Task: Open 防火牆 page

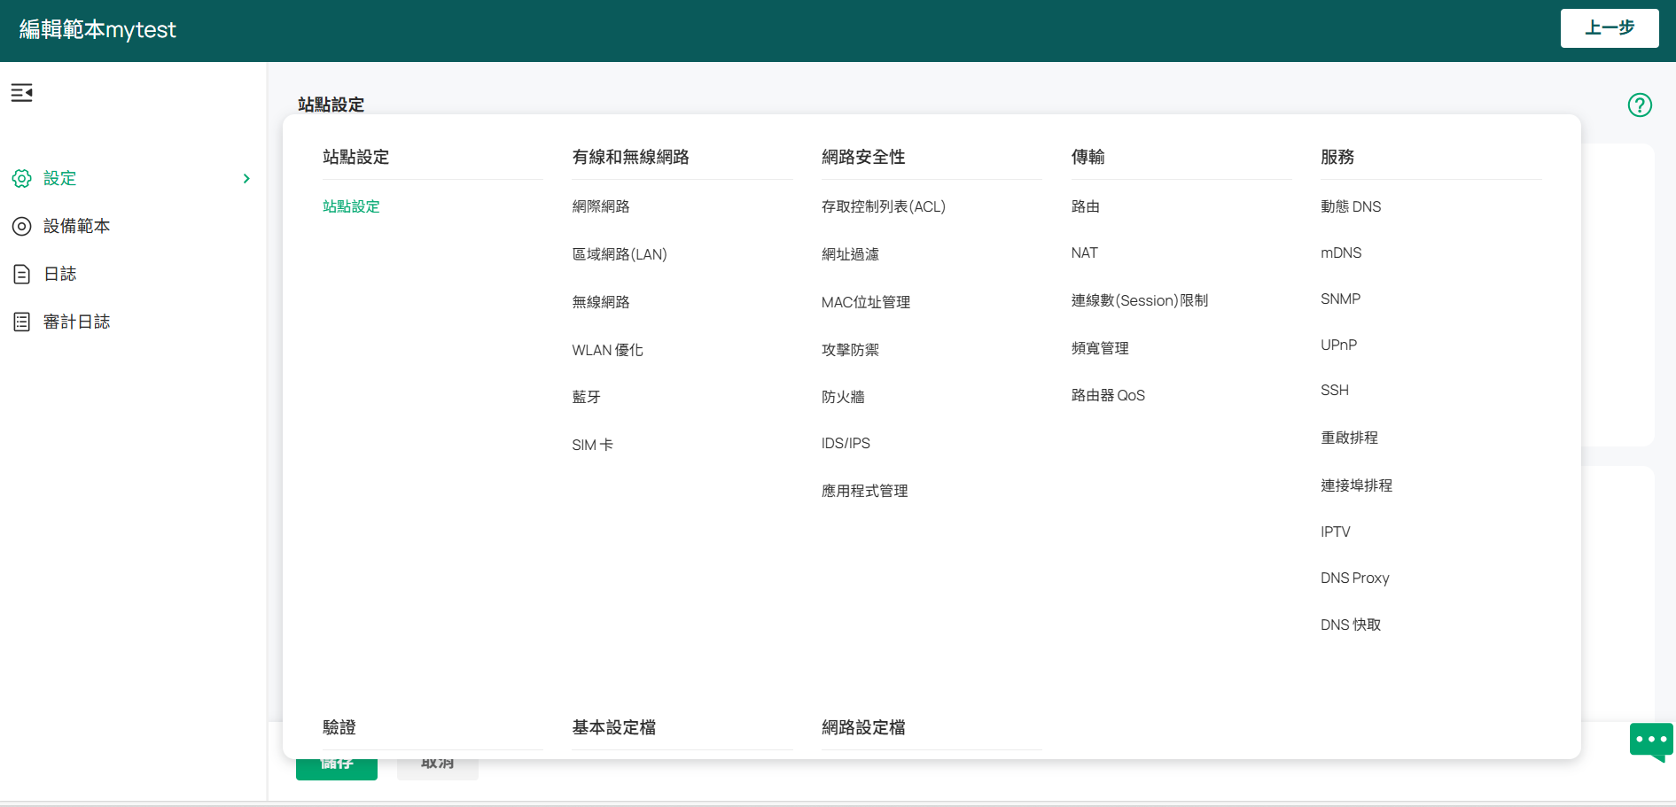Action: click(x=843, y=397)
